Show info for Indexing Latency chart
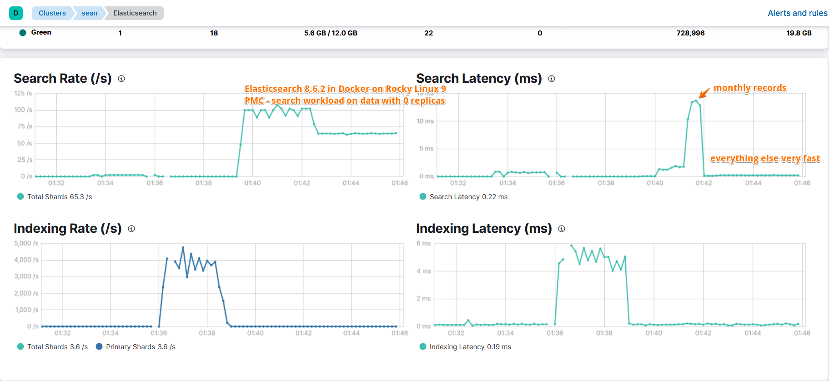 coord(562,229)
